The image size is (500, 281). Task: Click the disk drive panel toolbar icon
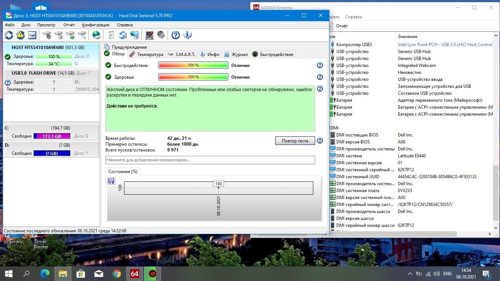[x=33, y=35]
